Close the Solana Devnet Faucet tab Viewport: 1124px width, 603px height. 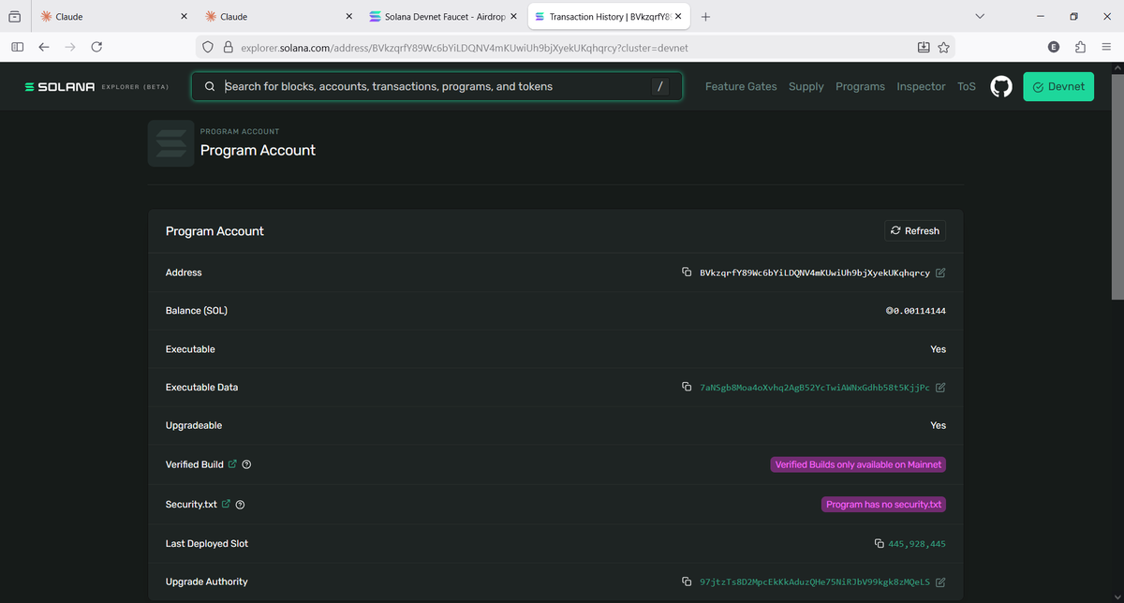[x=513, y=17]
